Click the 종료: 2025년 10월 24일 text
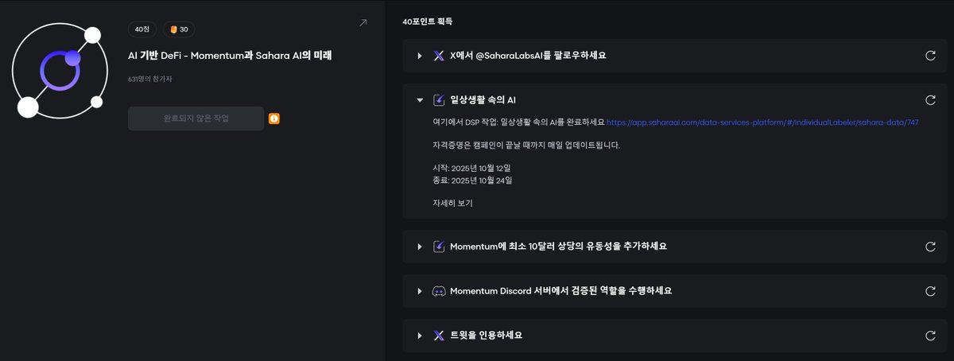 click(x=472, y=180)
